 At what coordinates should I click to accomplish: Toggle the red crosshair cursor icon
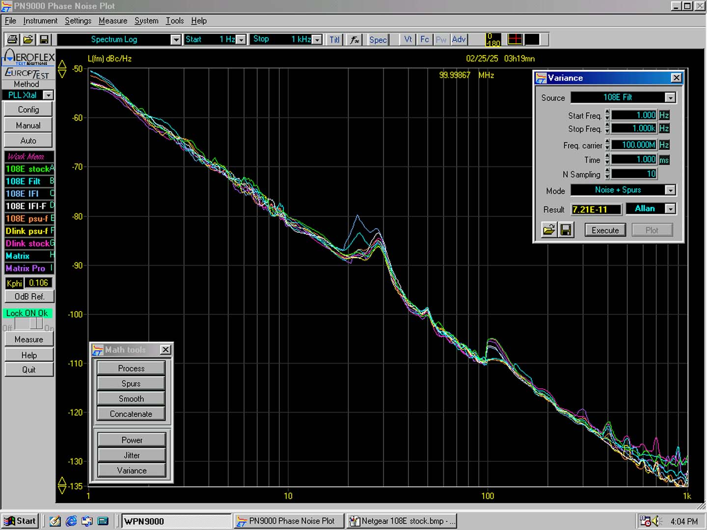[x=515, y=39]
